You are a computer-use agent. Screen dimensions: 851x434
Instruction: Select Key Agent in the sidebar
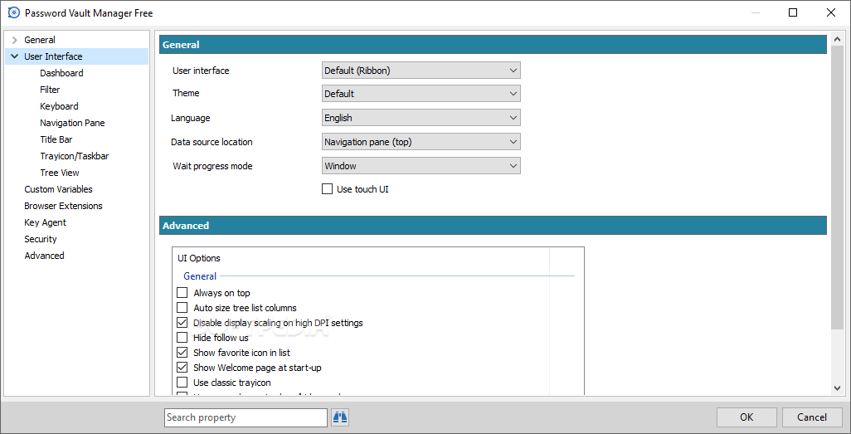click(45, 222)
